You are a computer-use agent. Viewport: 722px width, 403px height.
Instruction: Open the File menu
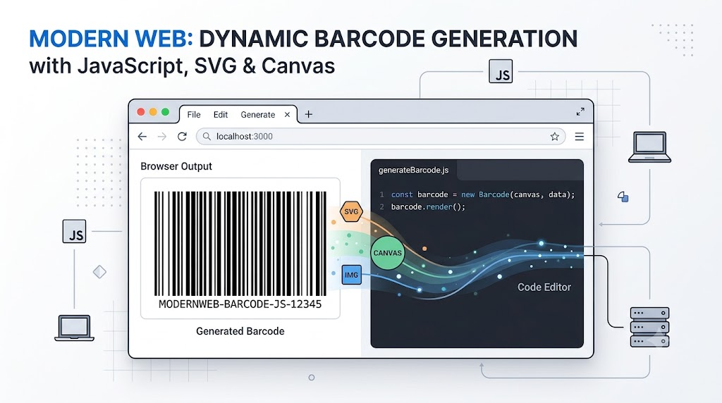click(194, 115)
